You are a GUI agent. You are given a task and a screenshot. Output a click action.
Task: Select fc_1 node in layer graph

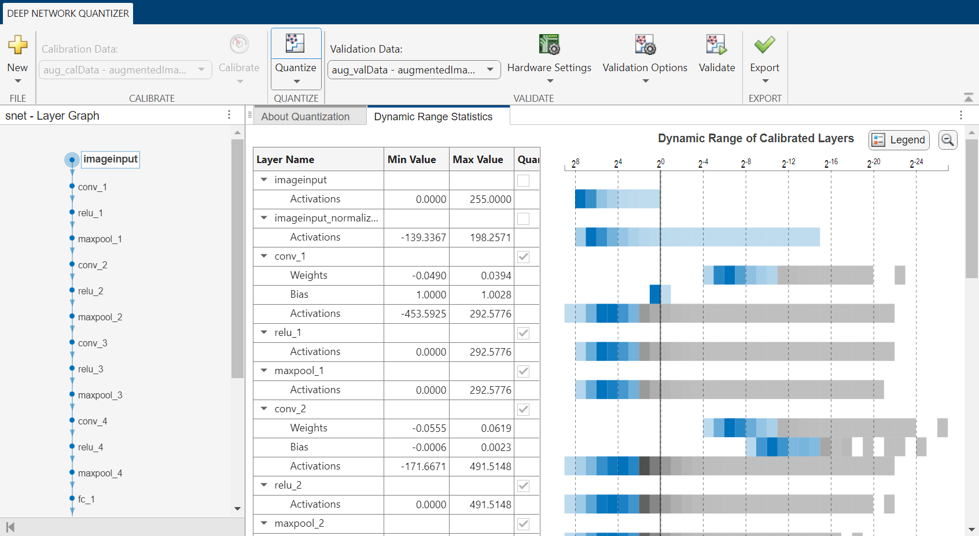click(x=86, y=499)
